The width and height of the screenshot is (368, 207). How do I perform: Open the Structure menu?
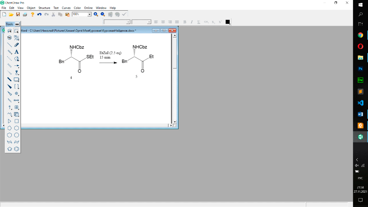click(x=44, y=8)
